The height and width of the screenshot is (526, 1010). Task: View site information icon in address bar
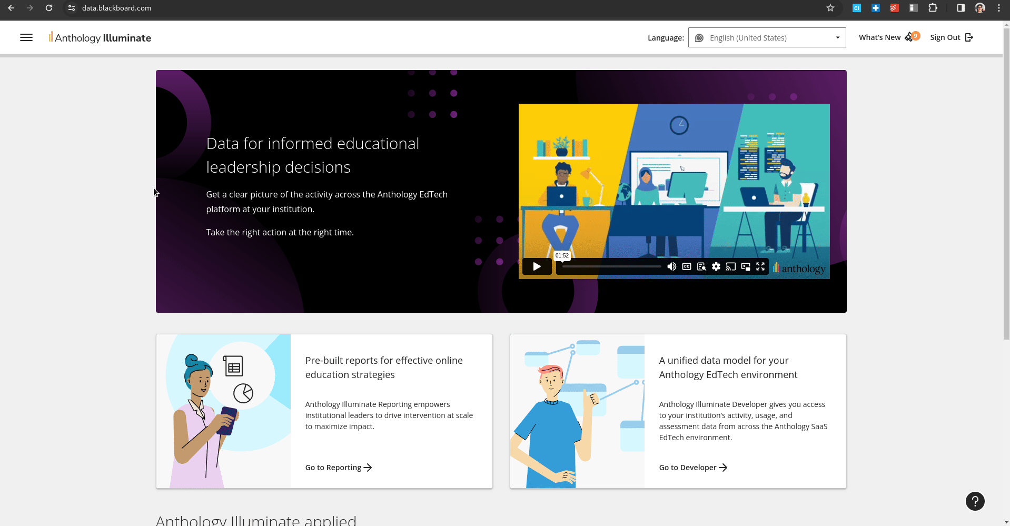[x=72, y=8]
